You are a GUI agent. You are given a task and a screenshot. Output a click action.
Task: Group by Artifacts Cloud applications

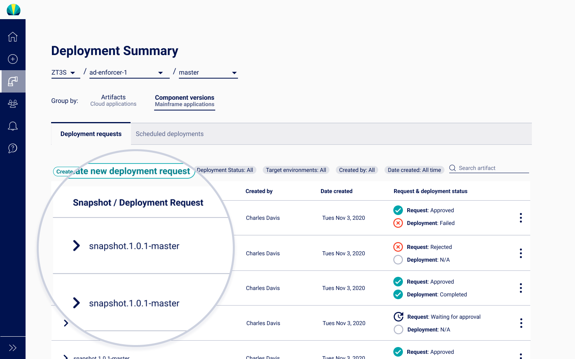coord(113,101)
